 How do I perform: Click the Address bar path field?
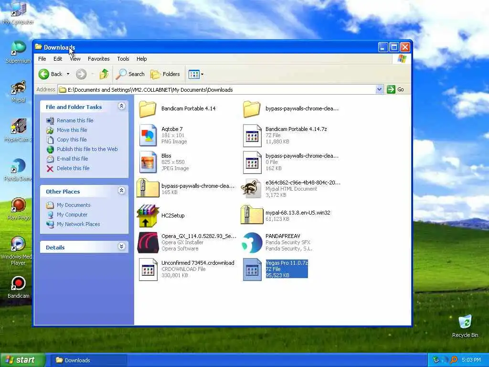pos(216,89)
